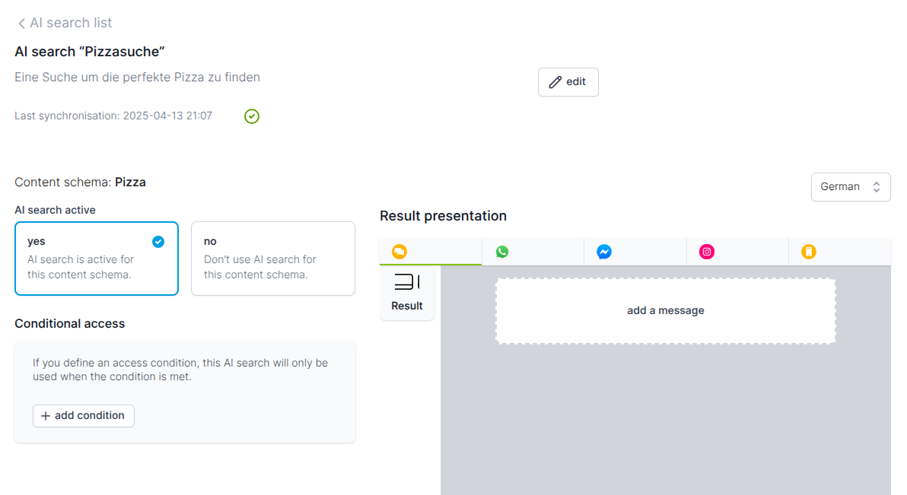Image resolution: width=907 pixels, height=495 pixels.
Task: Click the add condition button
Action: (x=84, y=416)
